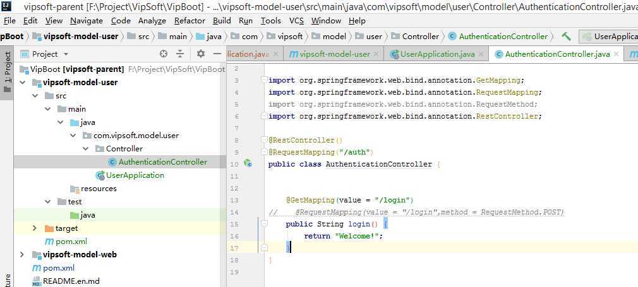
Task: Open the Build menu
Action: 222,21
